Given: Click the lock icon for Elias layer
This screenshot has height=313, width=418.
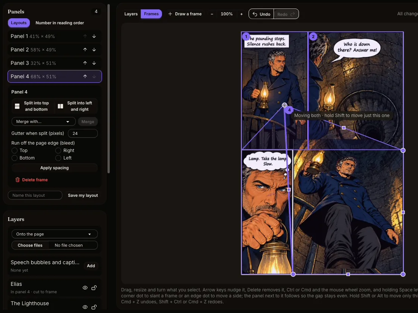Looking at the screenshot, I should click(x=94, y=288).
